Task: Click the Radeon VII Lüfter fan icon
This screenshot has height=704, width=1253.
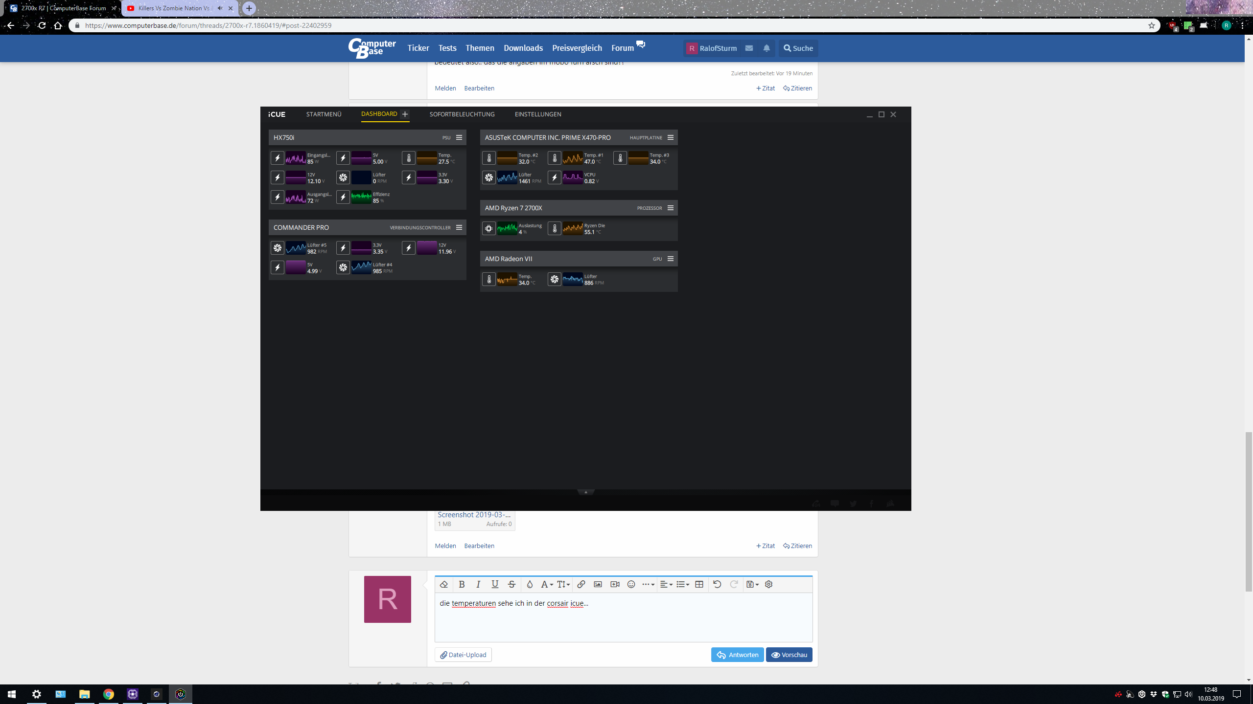Action: coord(555,279)
